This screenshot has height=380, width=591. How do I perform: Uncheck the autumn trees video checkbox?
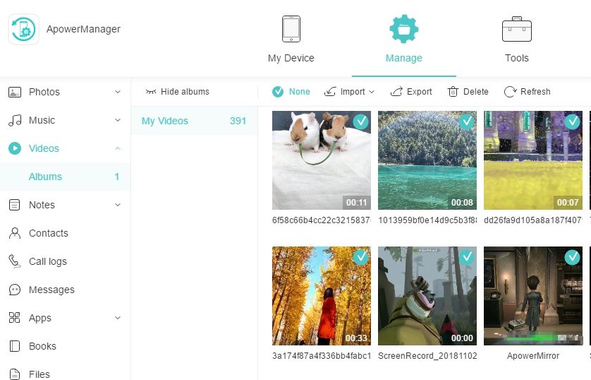tap(361, 257)
